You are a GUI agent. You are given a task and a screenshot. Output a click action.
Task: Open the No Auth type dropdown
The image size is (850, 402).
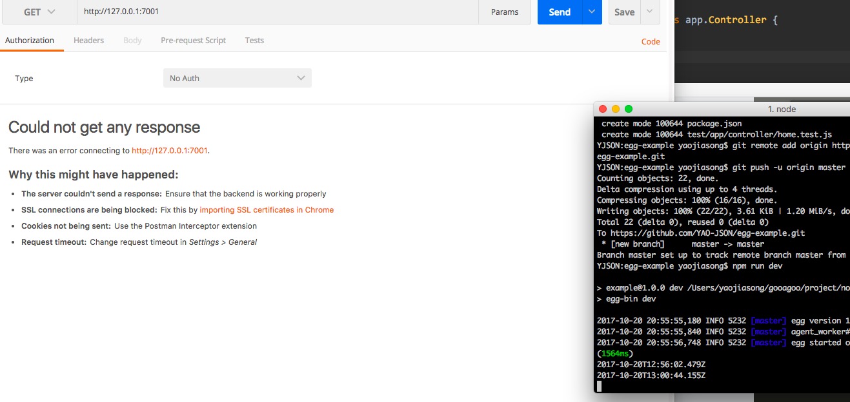pyautogui.click(x=237, y=77)
